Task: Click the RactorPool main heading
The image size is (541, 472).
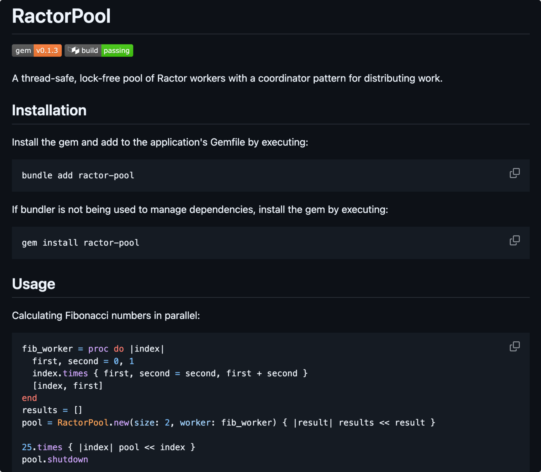Action: (61, 16)
